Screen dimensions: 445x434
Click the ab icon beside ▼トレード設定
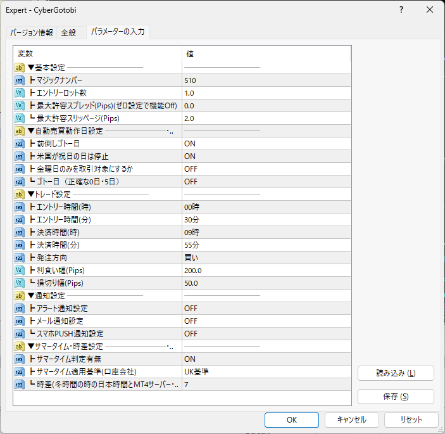click(19, 195)
